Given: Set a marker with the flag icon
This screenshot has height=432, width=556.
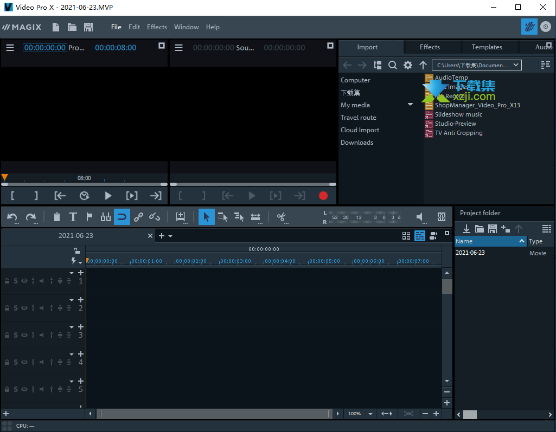Looking at the screenshot, I should coord(90,217).
